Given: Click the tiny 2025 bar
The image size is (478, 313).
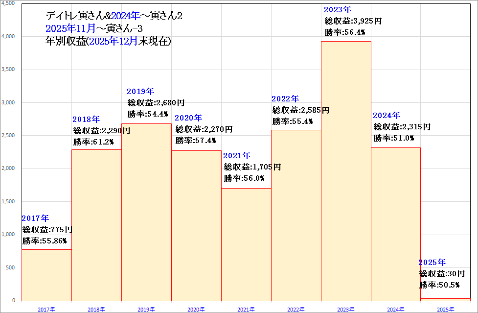Looking at the screenshot, I should [x=446, y=299].
